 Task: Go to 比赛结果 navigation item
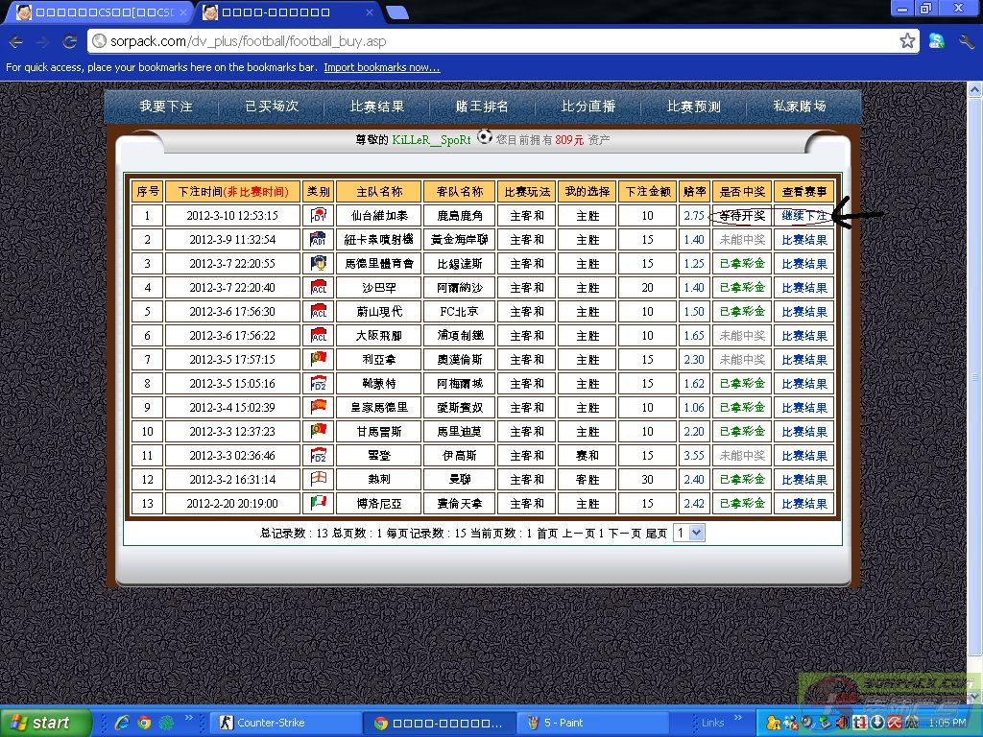[x=377, y=107]
